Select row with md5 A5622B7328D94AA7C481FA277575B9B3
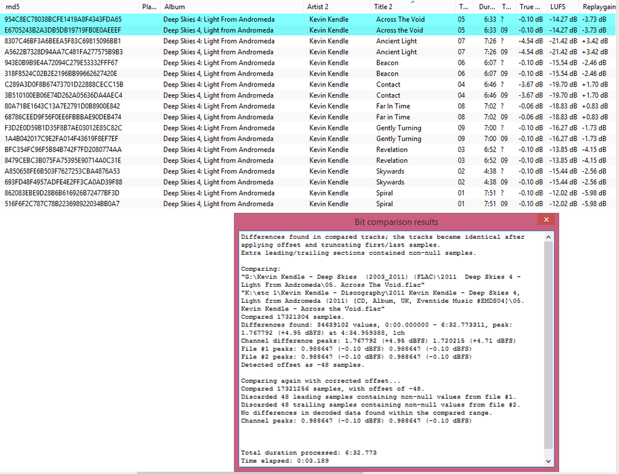Viewport: 619px width, 474px height. tap(307, 52)
